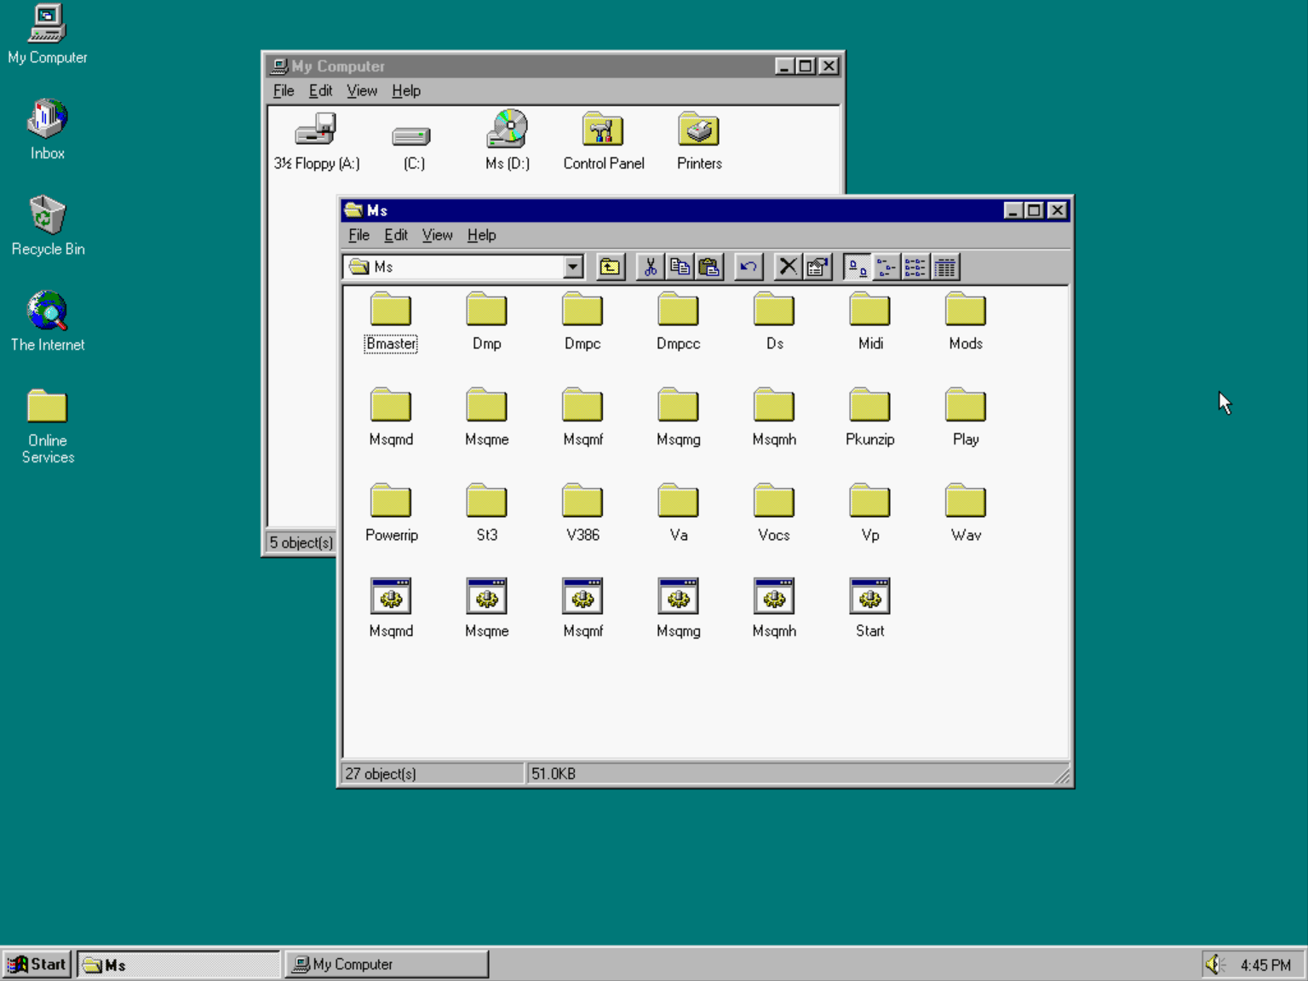Open View menu in My Computer window
The image size is (1308, 981).
tap(362, 91)
